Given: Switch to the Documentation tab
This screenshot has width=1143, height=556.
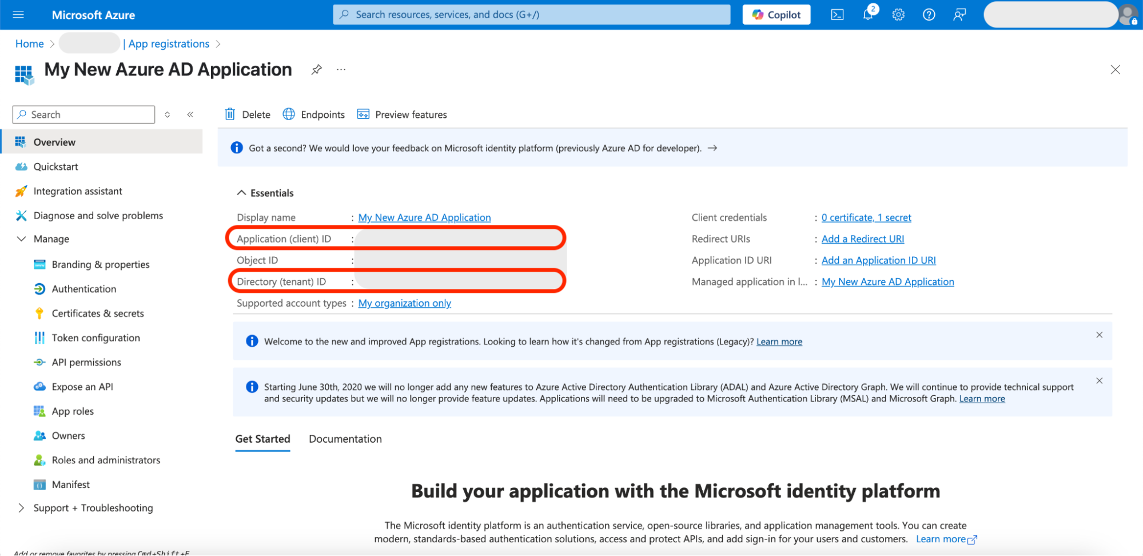Looking at the screenshot, I should 345,439.
